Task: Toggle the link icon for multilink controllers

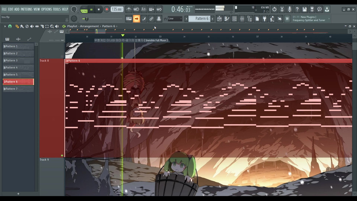Action: 151,19
